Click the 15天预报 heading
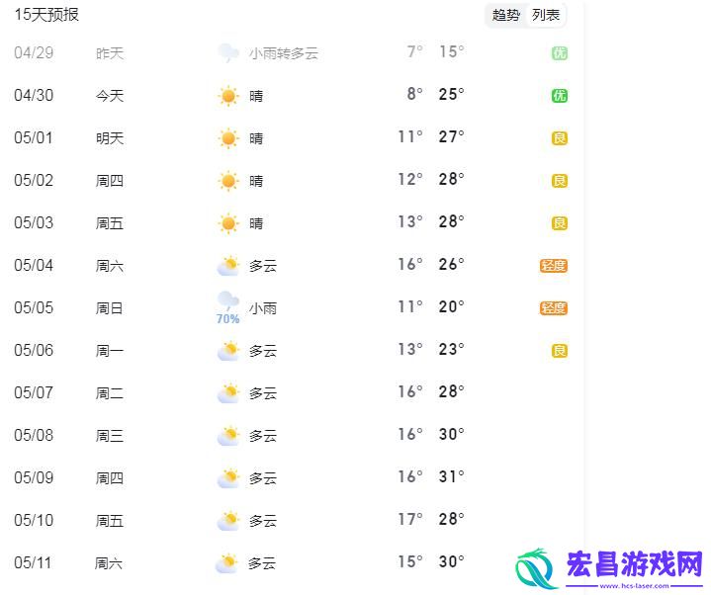This screenshot has height=595, width=711. [x=46, y=15]
